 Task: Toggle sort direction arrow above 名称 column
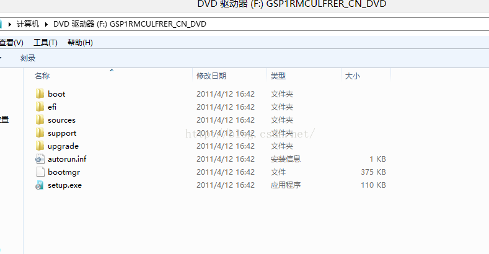112,71
